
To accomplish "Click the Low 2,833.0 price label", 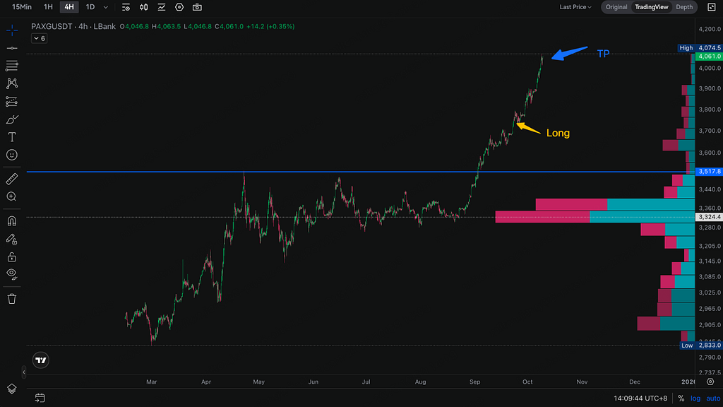I will pyautogui.click(x=701, y=345).
